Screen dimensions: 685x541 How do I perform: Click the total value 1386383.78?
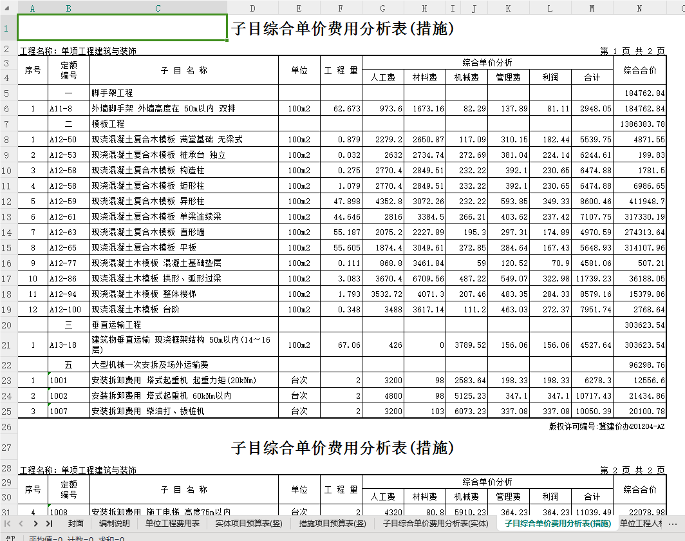(x=639, y=124)
